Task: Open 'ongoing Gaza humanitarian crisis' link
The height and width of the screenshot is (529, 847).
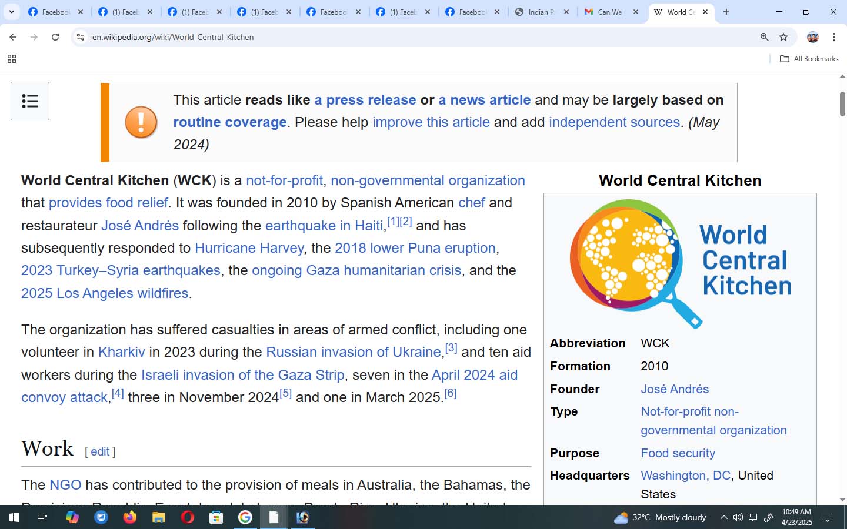Action: click(356, 270)
